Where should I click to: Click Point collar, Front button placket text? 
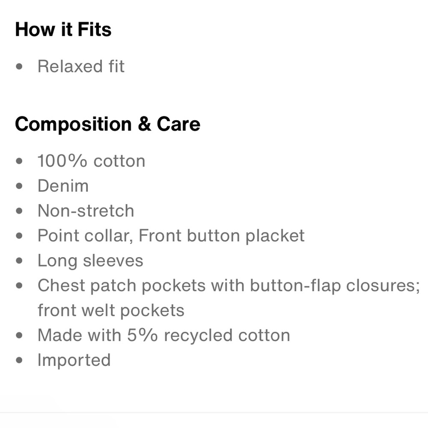tap(171, 235)
